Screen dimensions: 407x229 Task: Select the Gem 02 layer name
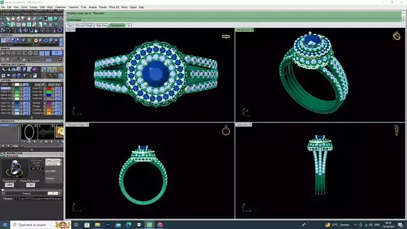click(x=5, y=106)
